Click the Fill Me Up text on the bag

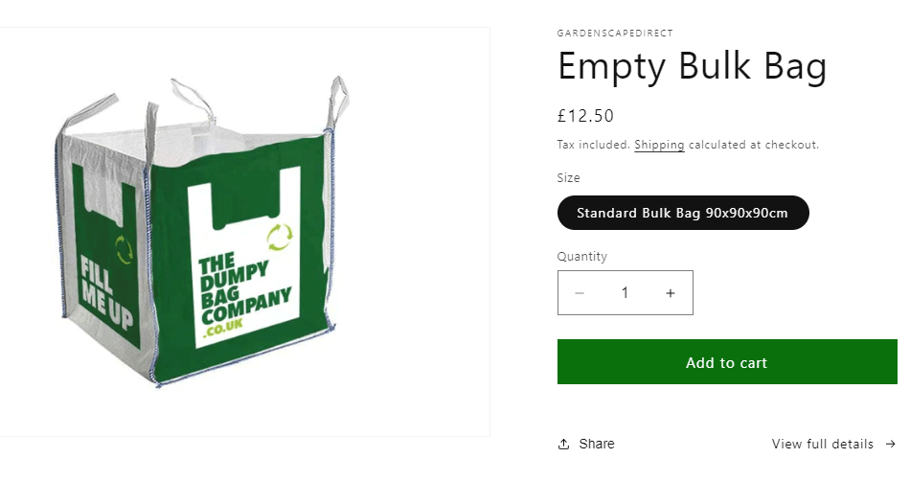tap(105, 292)
